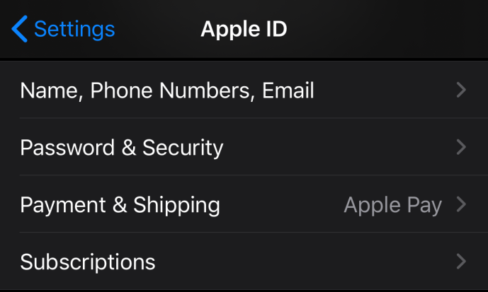Click the ampersand in Payment & Shipping
The height and width of the screenshot is (292, 488).
point(120,205)
